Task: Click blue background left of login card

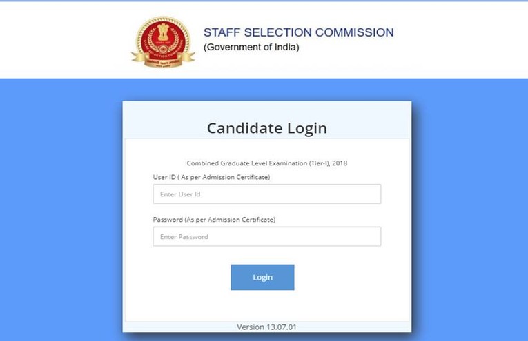Action: coord(61,207)
